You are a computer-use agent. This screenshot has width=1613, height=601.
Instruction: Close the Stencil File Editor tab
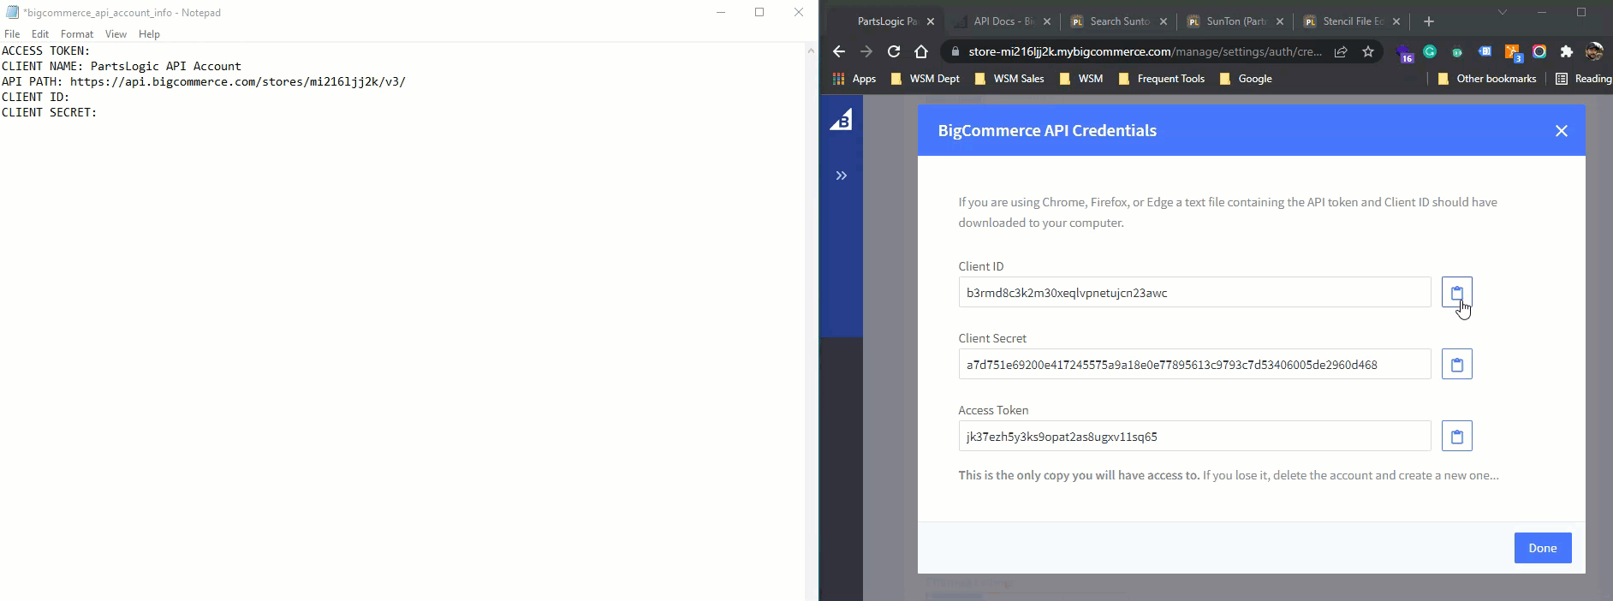[x=1396, y=21]
